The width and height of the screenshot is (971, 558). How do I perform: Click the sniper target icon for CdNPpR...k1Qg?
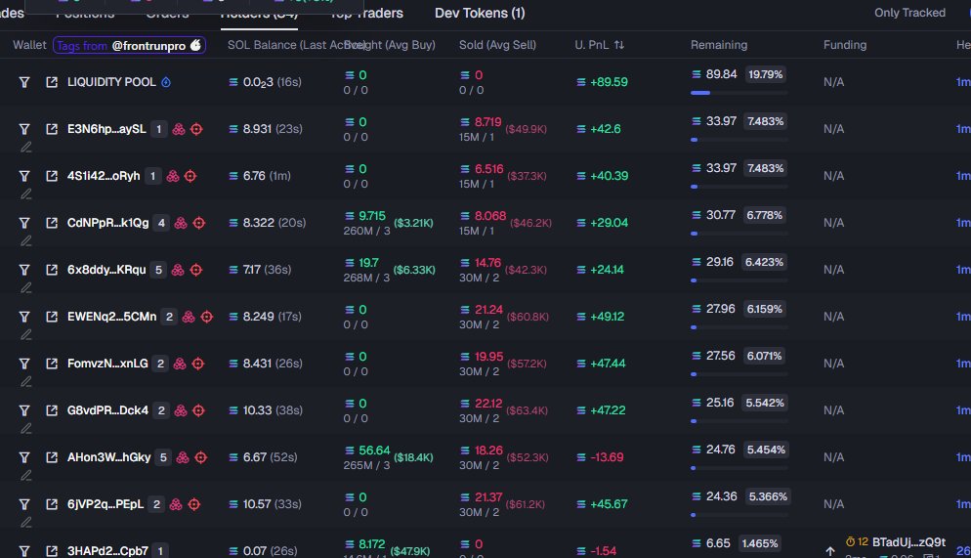tap(198, 223)
